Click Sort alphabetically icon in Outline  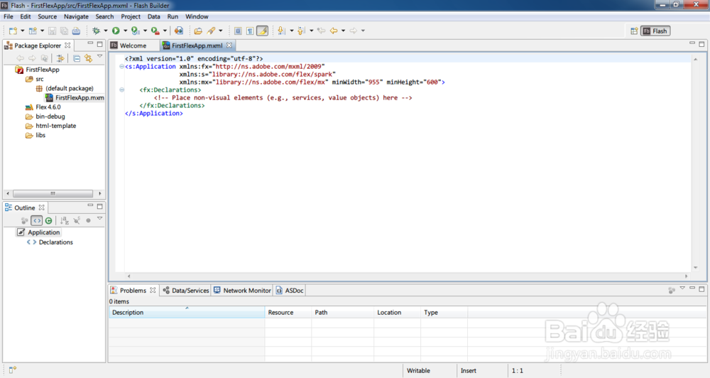[x=65, y=221]
